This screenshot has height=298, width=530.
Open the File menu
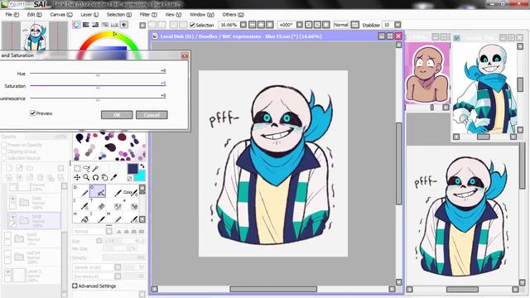pyautogui.click(x=12, y=15)
